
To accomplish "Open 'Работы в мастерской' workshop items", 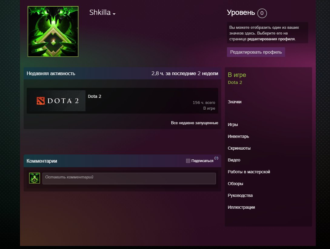I will (x=249, y=172).
